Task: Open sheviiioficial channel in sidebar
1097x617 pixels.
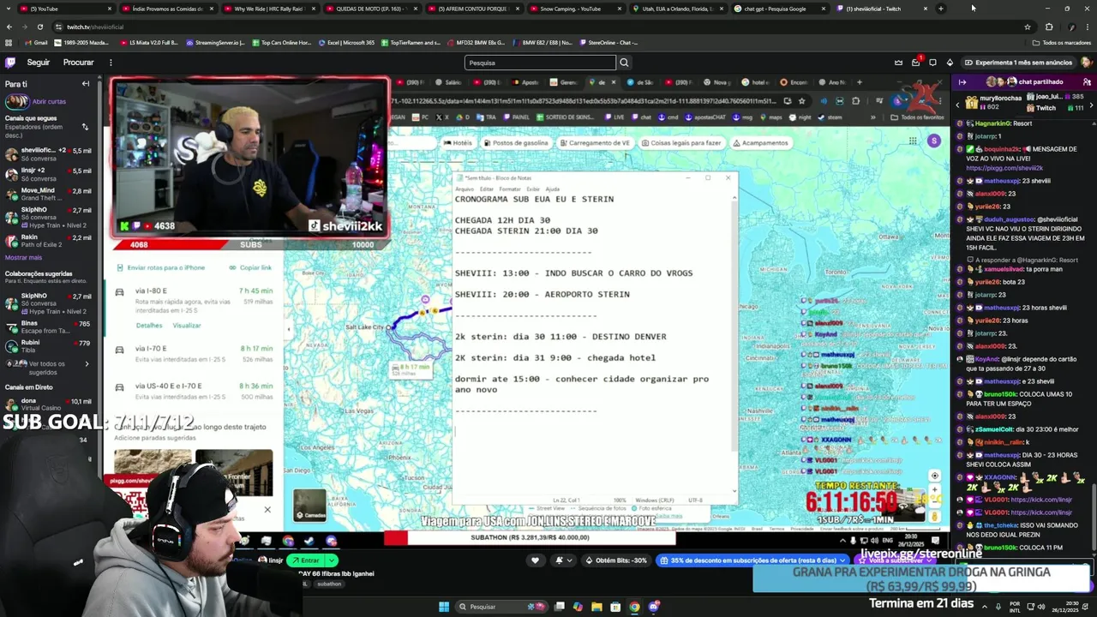Action: click(50, 154)
